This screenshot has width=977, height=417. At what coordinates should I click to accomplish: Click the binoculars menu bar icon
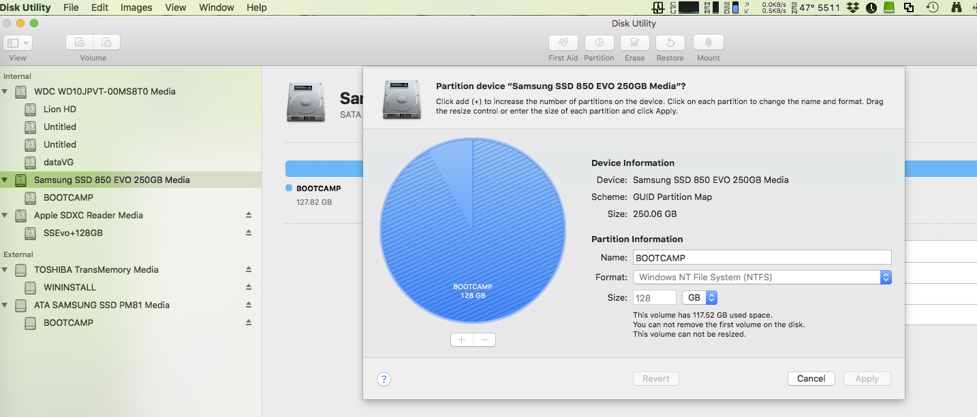(x=956, y=7)
